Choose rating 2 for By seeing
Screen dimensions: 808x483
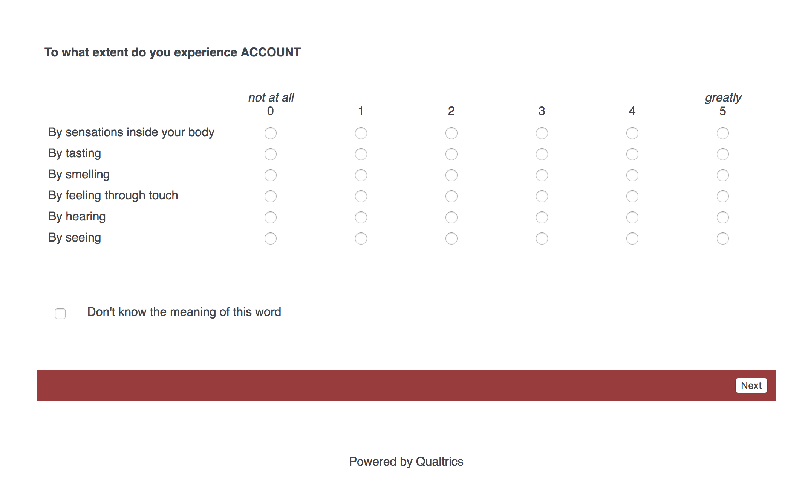click(x=451, y=238)
